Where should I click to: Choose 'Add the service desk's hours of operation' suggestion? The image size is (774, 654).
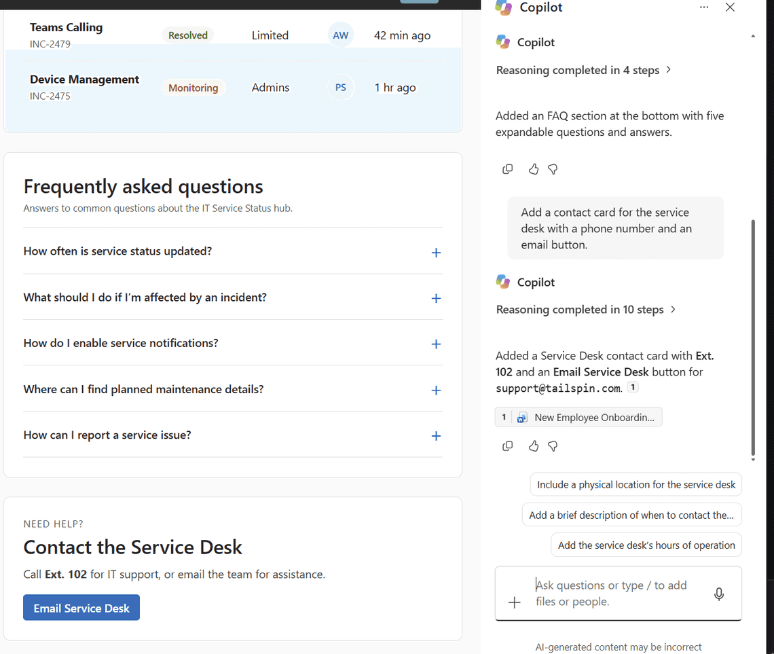(x=646, y=545)
